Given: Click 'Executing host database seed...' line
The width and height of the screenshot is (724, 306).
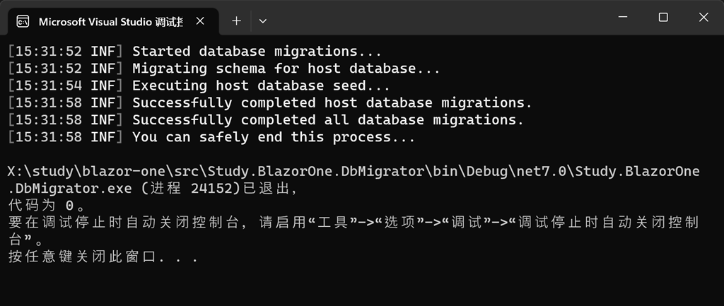Looking at the screenshot, I should point(261,86).
